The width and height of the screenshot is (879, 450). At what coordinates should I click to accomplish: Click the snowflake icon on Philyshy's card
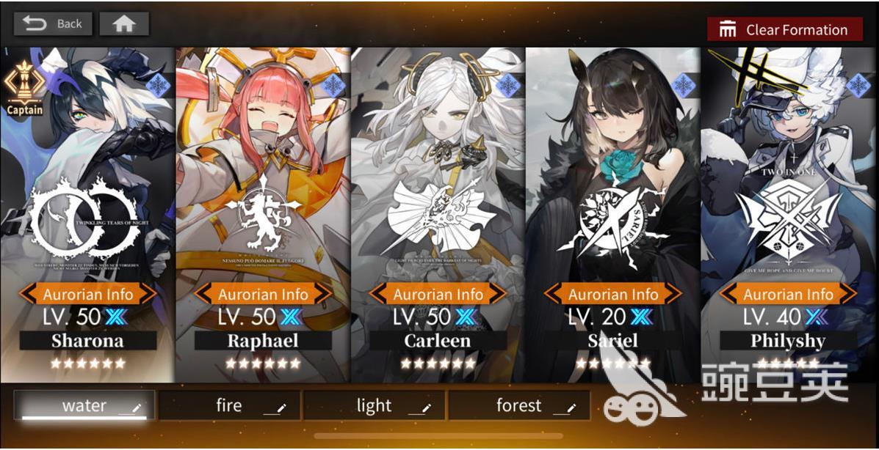coord(858,86)
